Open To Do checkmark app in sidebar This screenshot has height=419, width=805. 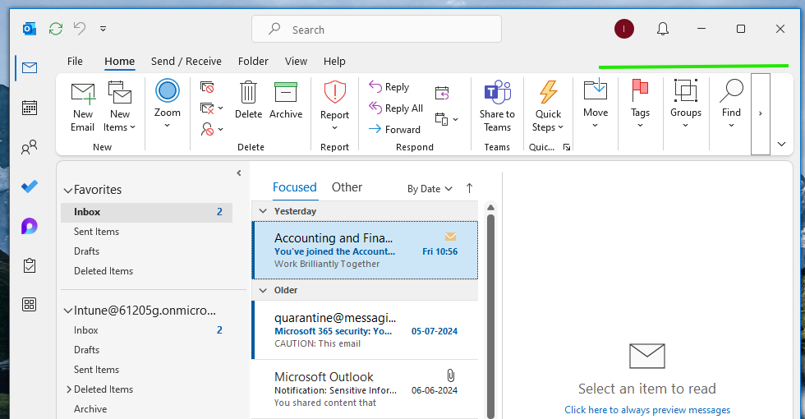30,186
